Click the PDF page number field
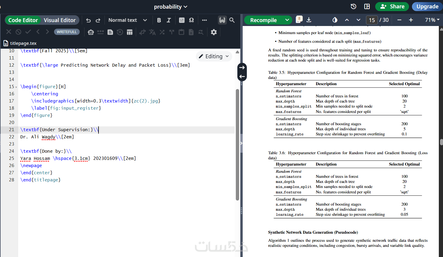 372,20
